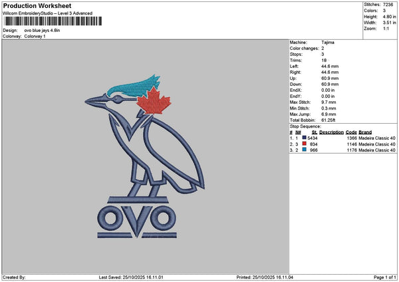This screenshot has height=282, width=399.
Task: Click 'Madeira Classic 40' brand in row 1
Action: (377, 138)
